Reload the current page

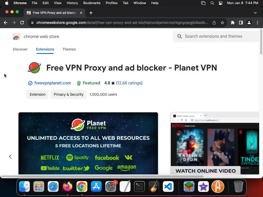(22, 23)
